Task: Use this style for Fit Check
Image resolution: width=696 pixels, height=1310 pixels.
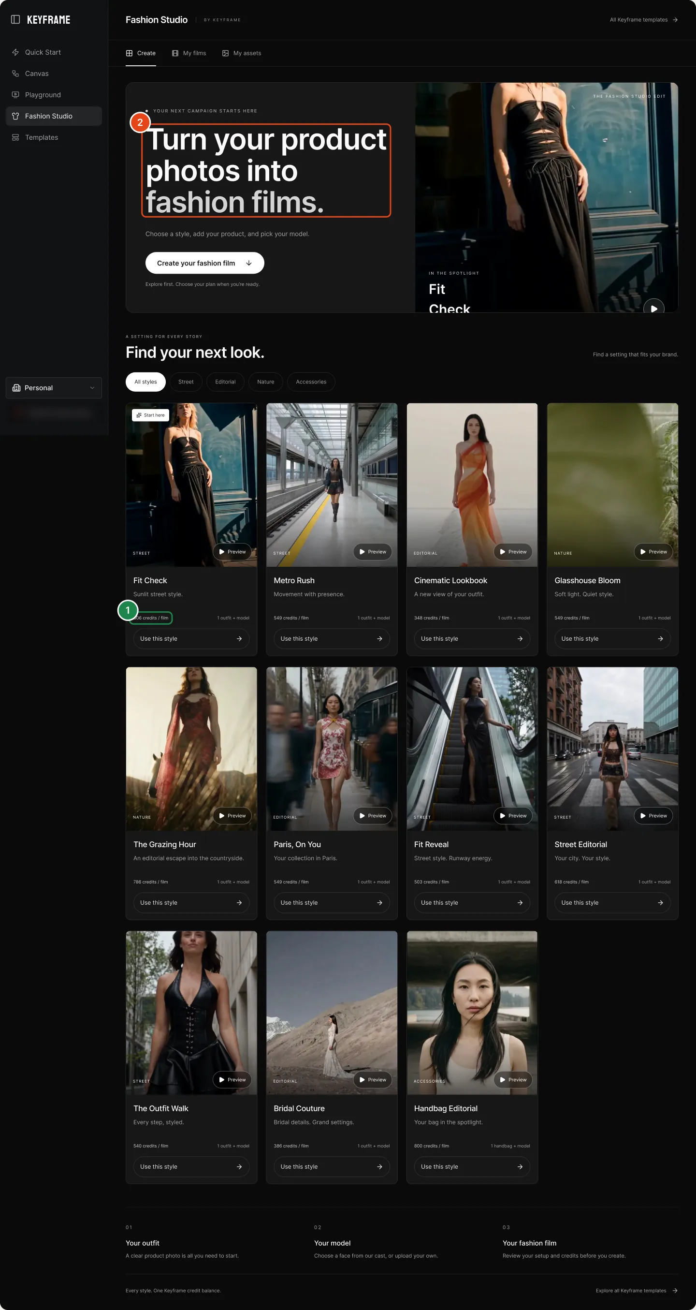Action: [x=191, y=639]
